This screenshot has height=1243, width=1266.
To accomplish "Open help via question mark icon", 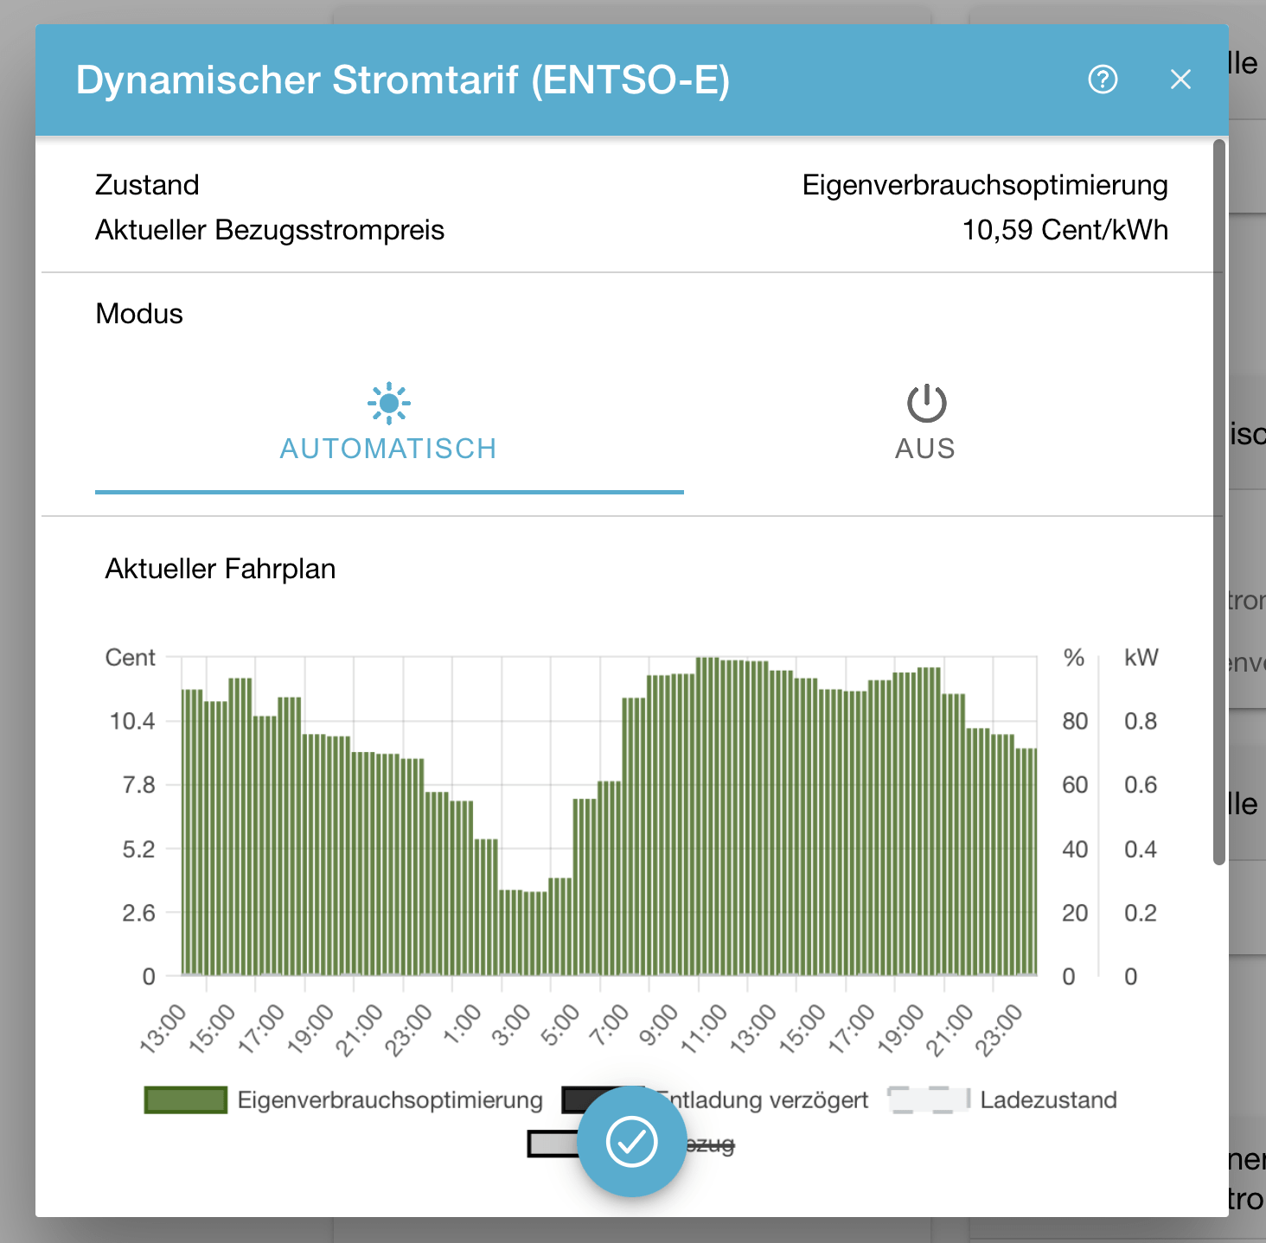I will 1103,80.
